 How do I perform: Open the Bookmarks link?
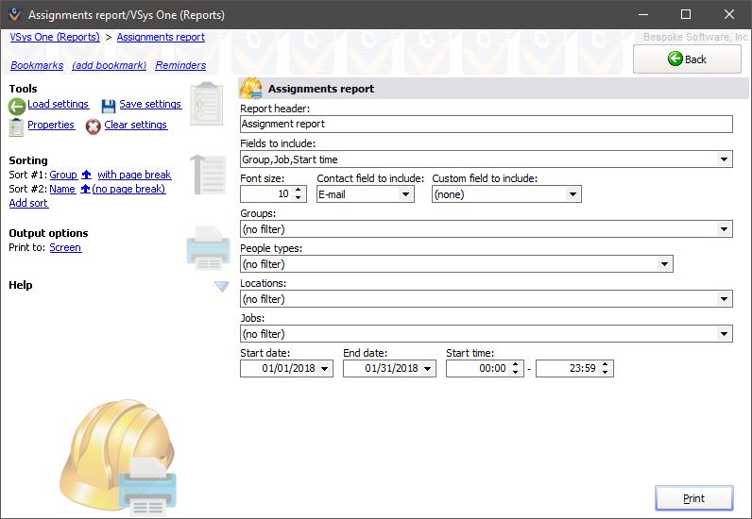[x=37, y=66]
